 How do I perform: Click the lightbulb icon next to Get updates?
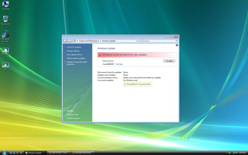(x=125, y=84)
